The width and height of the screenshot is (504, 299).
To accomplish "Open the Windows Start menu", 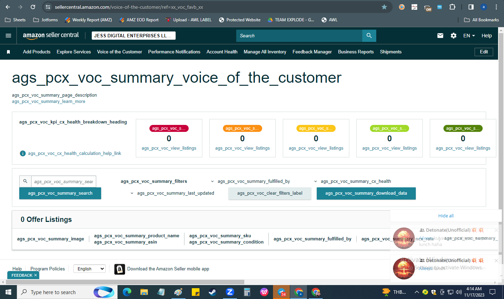I will 8,292.
